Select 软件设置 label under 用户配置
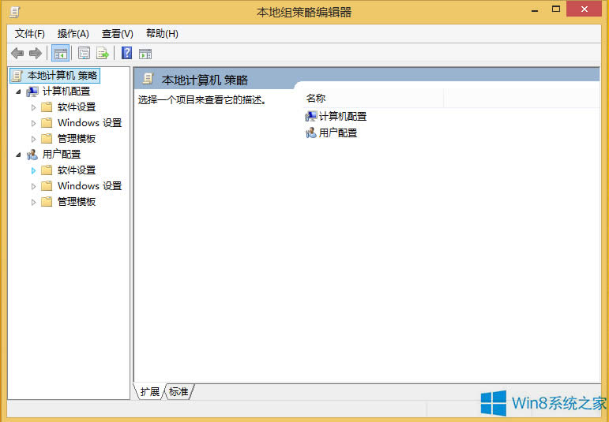This screenshot has height=422, width=609. click(77, 170)
